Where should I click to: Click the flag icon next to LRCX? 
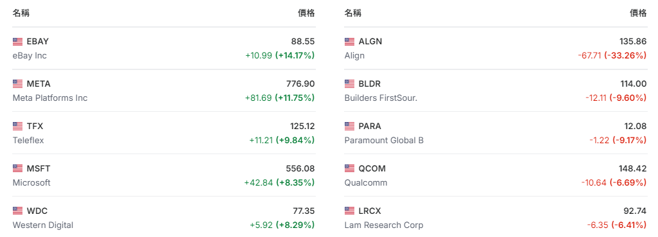(x=350, y=211)
